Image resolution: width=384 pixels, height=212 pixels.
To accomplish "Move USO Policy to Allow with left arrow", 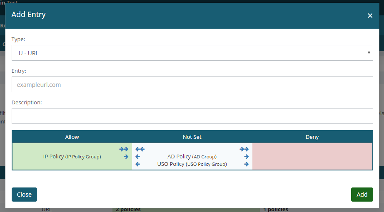I will (138, 164).
